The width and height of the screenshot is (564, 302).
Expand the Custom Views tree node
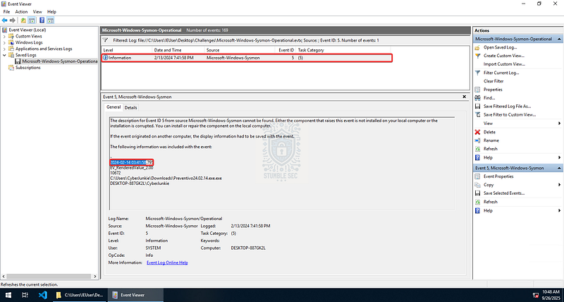(4, 37)
